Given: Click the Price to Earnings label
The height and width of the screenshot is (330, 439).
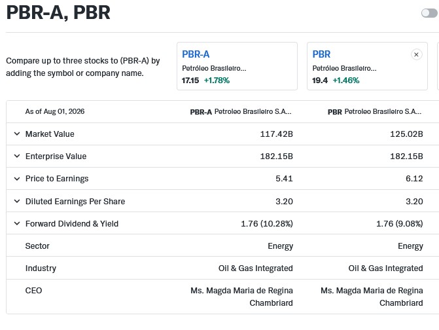Looking at the screenshot, I should pyautogui.click(x=57, y=179).
